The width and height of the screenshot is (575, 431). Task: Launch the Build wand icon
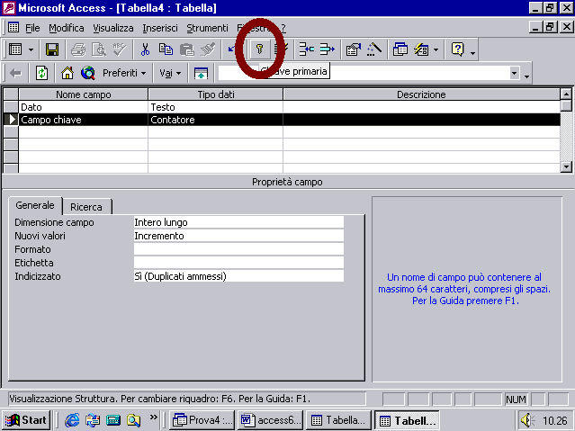[374, 49]
